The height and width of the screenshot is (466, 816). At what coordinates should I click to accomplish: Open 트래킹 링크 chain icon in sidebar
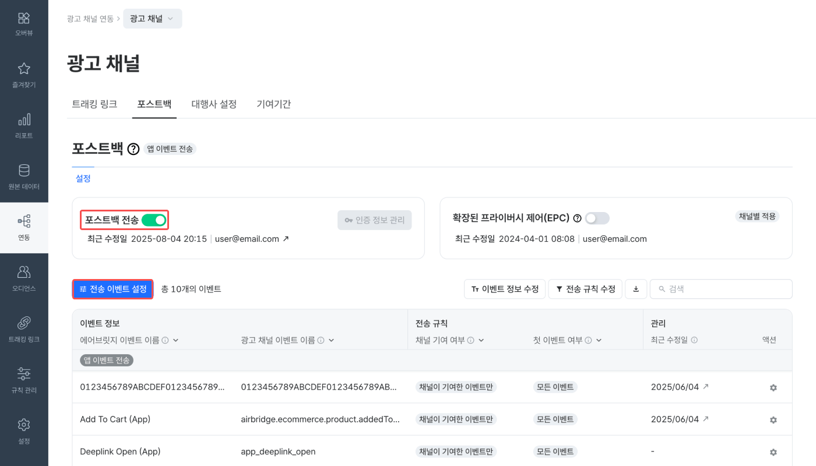click(x=24, y=323)
